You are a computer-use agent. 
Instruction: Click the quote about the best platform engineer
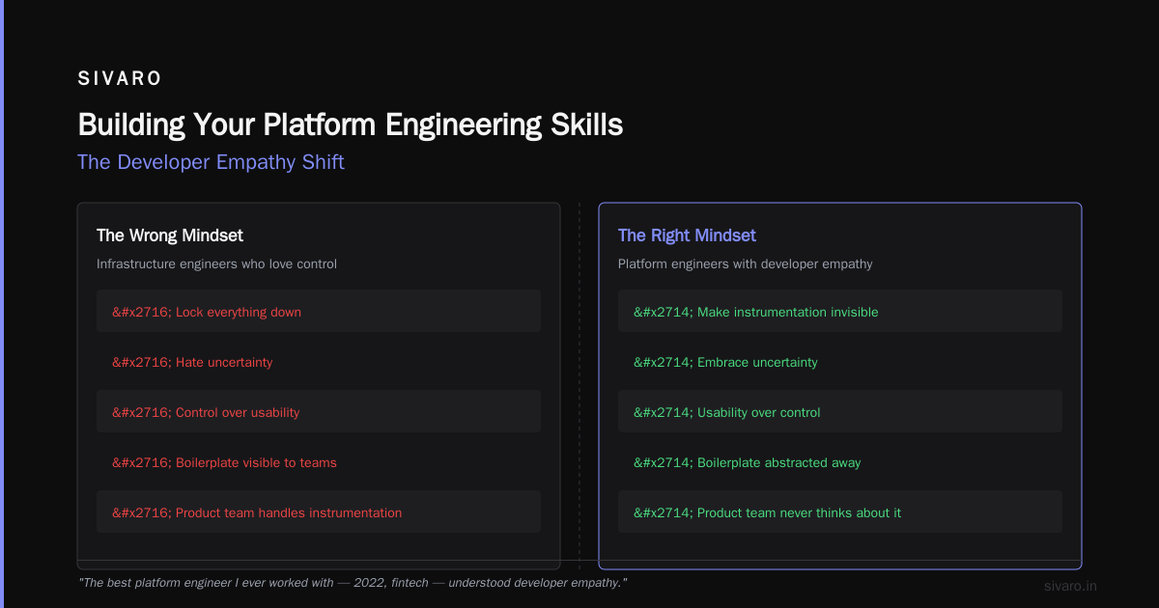[x=353, y=583]
